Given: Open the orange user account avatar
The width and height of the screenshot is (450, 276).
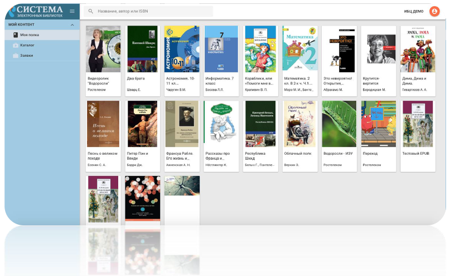Looking at the screenshot, I should tap(434, 11).
